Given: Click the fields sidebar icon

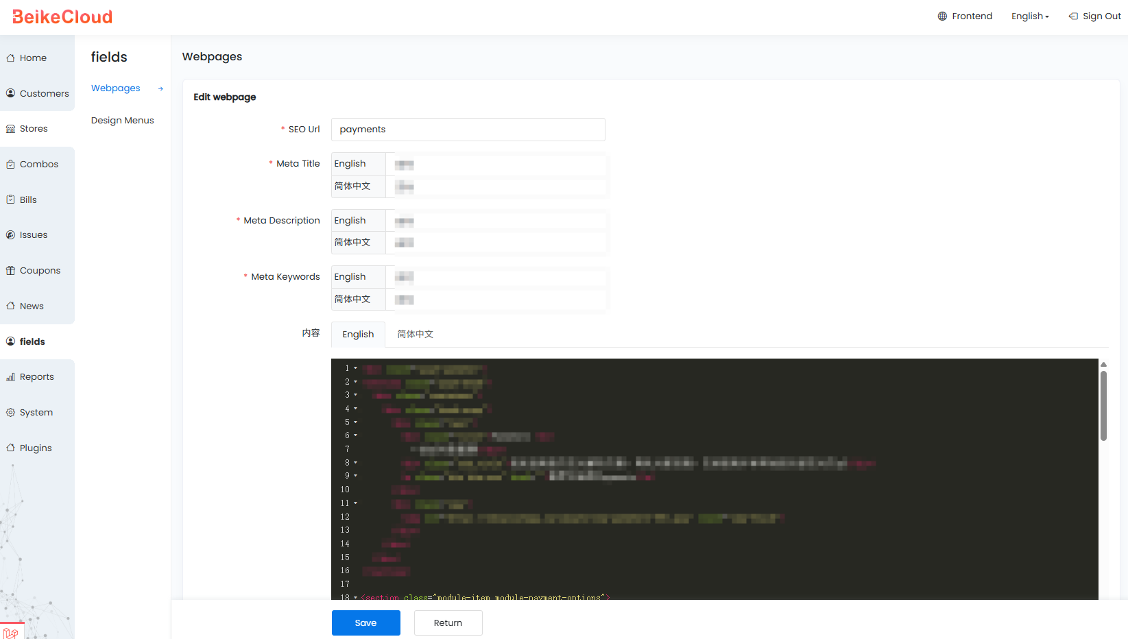Looking at the screenshot, I should (10, 341).
